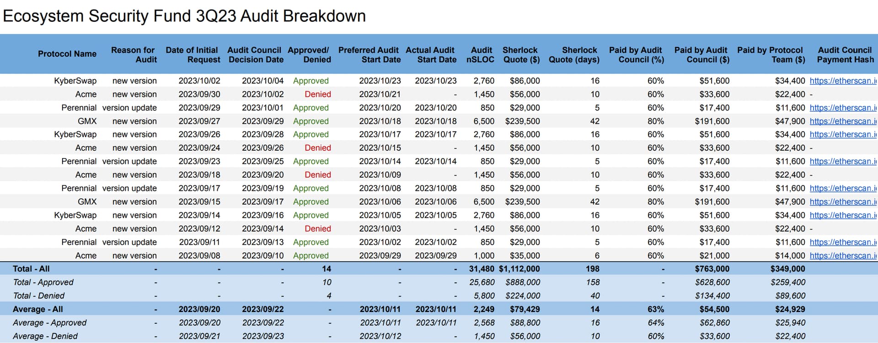This screenshot has width=878, height=343.
Task: Open etherscan link for KyberSwap requested 2023/09/14
Action: [844, 215]
